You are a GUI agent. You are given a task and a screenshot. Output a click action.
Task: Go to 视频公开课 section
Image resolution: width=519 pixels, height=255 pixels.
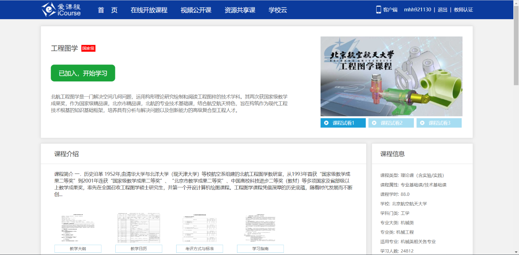tap(196, 10)
